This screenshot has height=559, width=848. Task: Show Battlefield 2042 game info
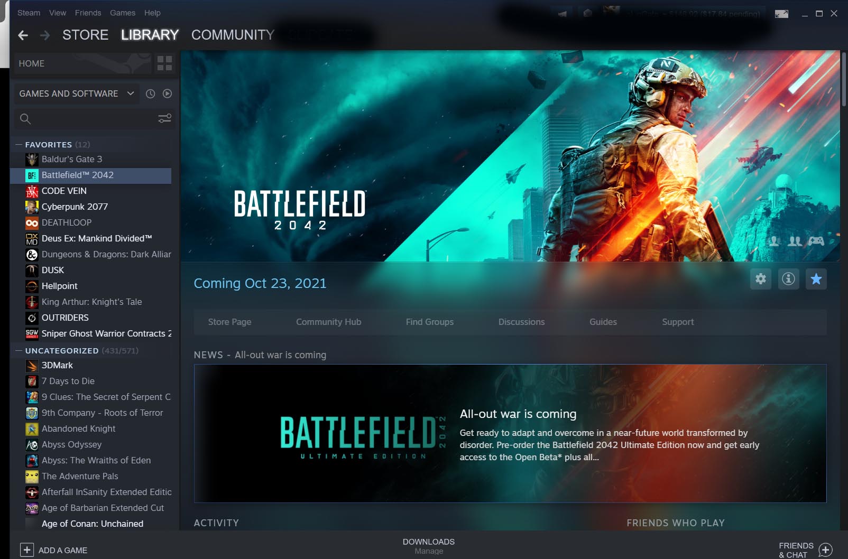coord(788,279)
